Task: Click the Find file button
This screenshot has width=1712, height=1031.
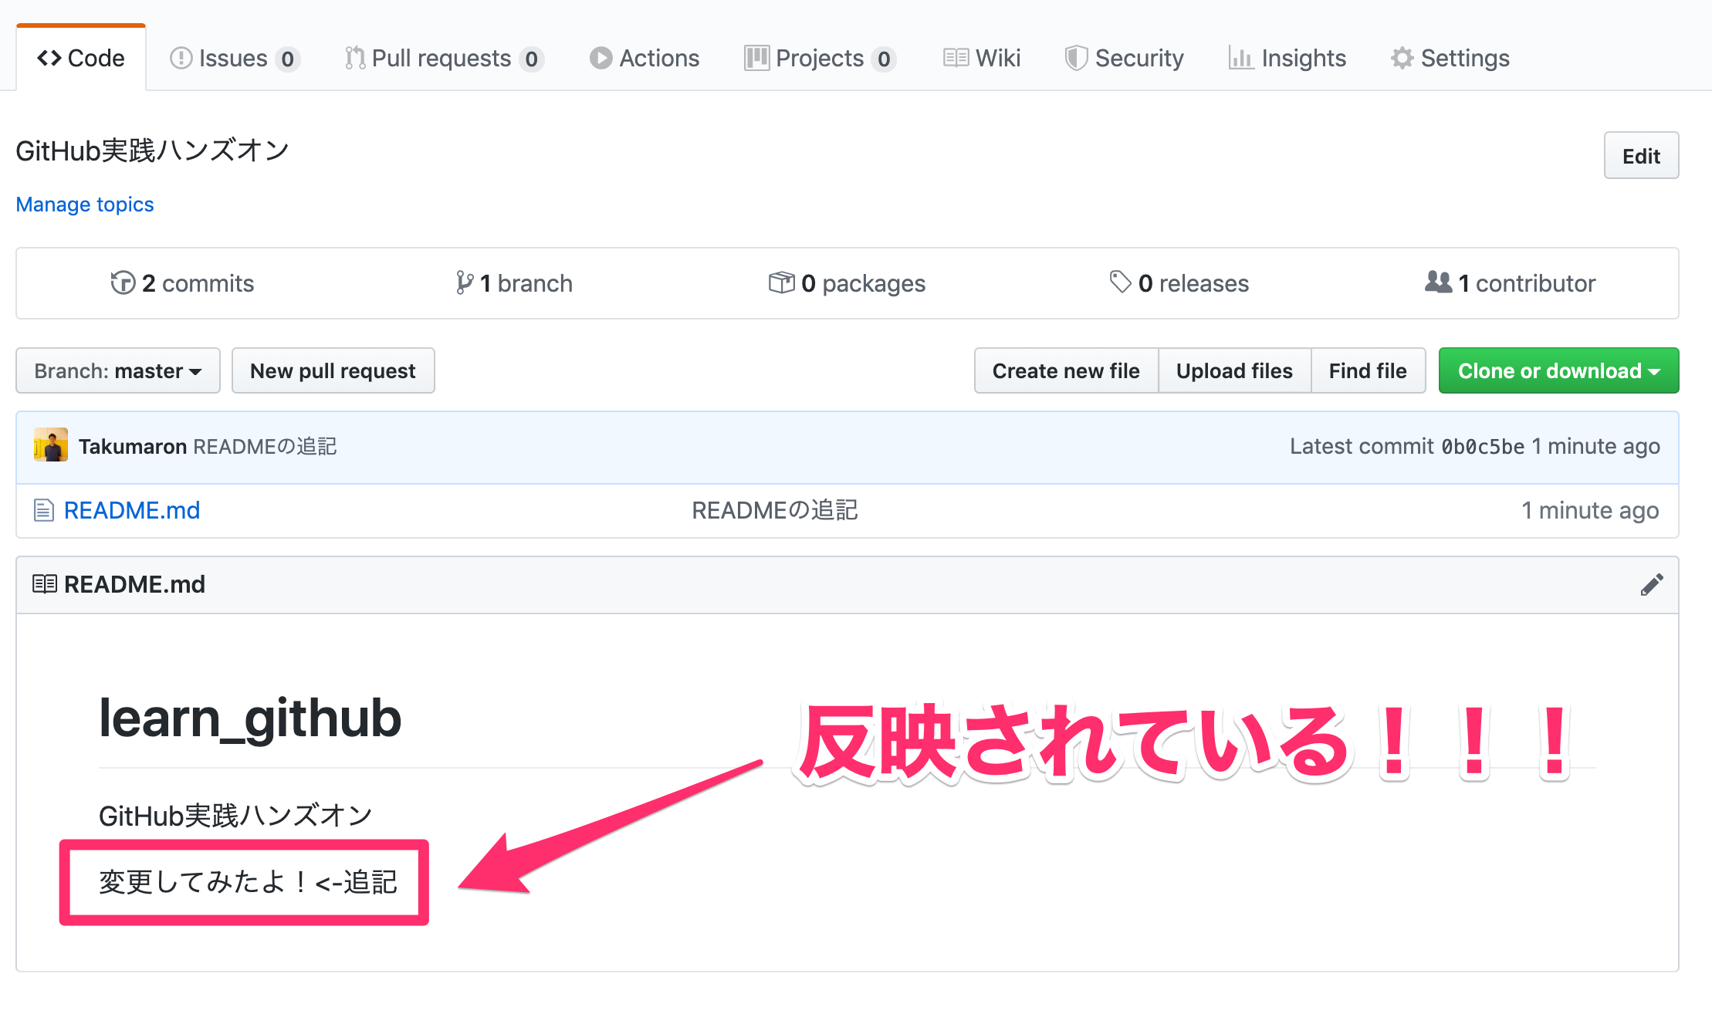Action: (x=1368, y=370)
